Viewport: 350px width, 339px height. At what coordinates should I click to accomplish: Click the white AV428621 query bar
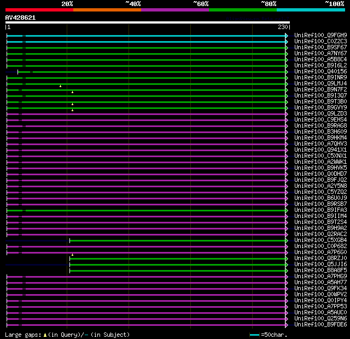[148, 22]
